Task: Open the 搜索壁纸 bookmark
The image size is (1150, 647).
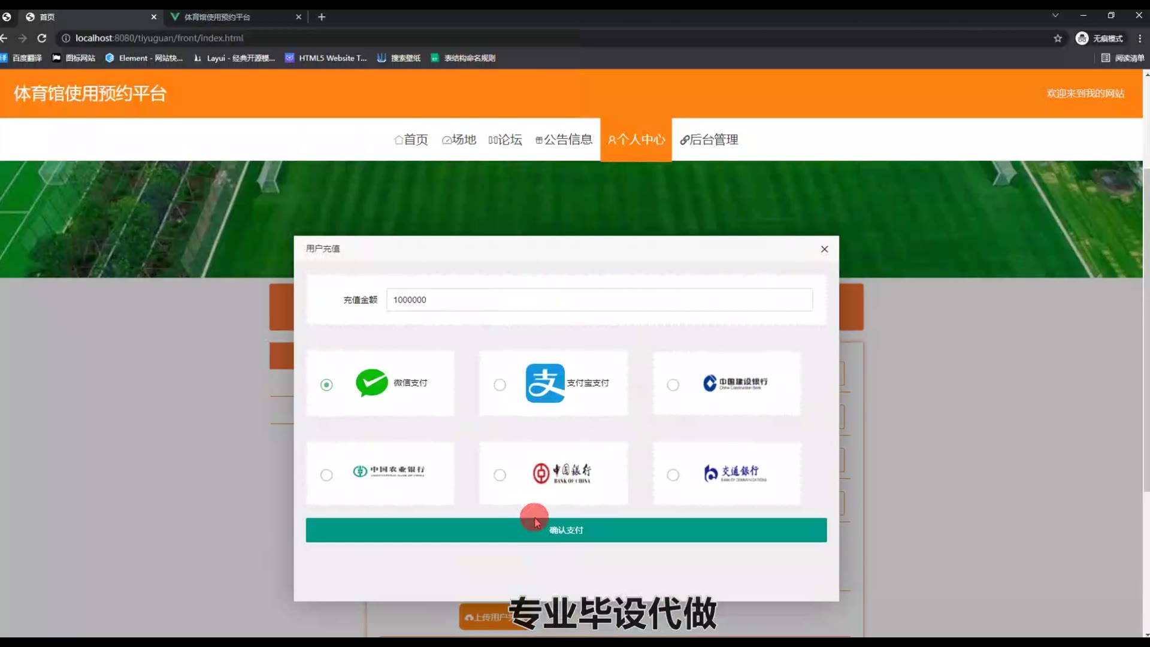Action: click(399, 58)
